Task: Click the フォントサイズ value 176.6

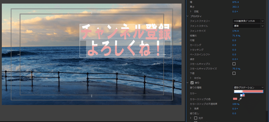Action: 235,31
